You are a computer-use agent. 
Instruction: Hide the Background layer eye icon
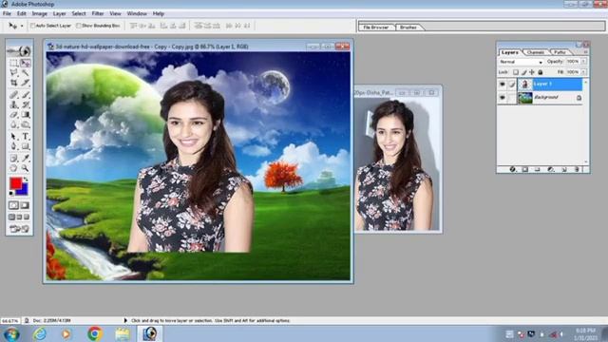coord(503,98)
